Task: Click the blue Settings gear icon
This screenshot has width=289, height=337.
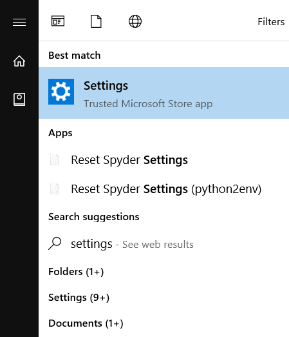Action: [61, 92]
